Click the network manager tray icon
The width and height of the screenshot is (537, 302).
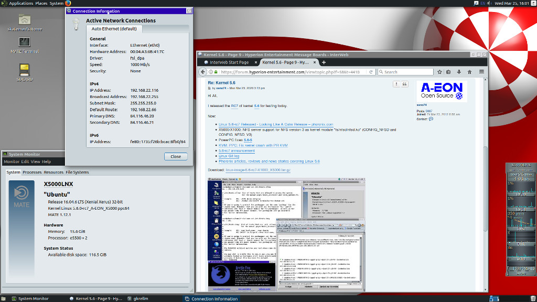point(476,3)
